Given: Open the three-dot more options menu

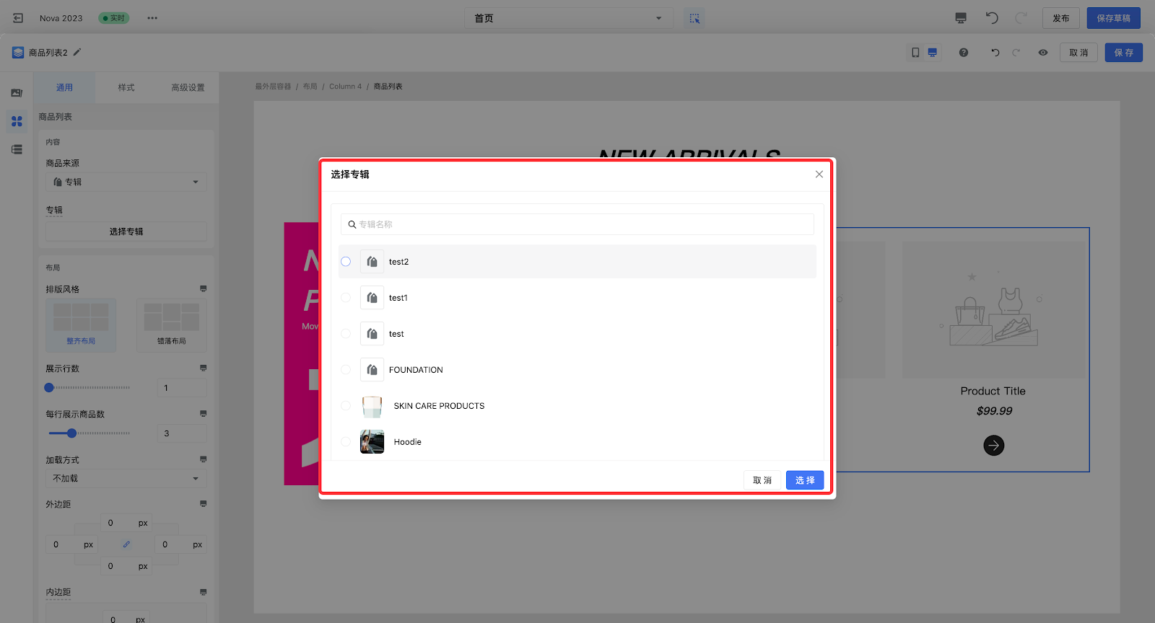Looking at the screenshot, I should [152, 18].
